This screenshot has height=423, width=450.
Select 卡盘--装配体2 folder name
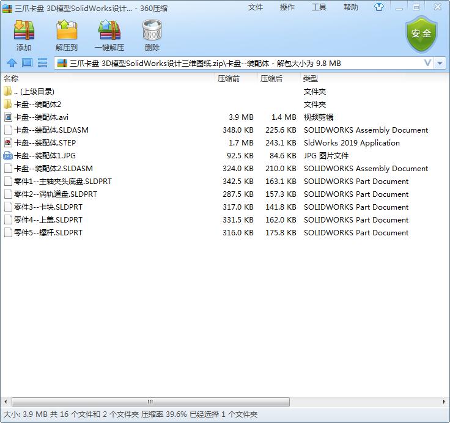[x=37, y=105]
